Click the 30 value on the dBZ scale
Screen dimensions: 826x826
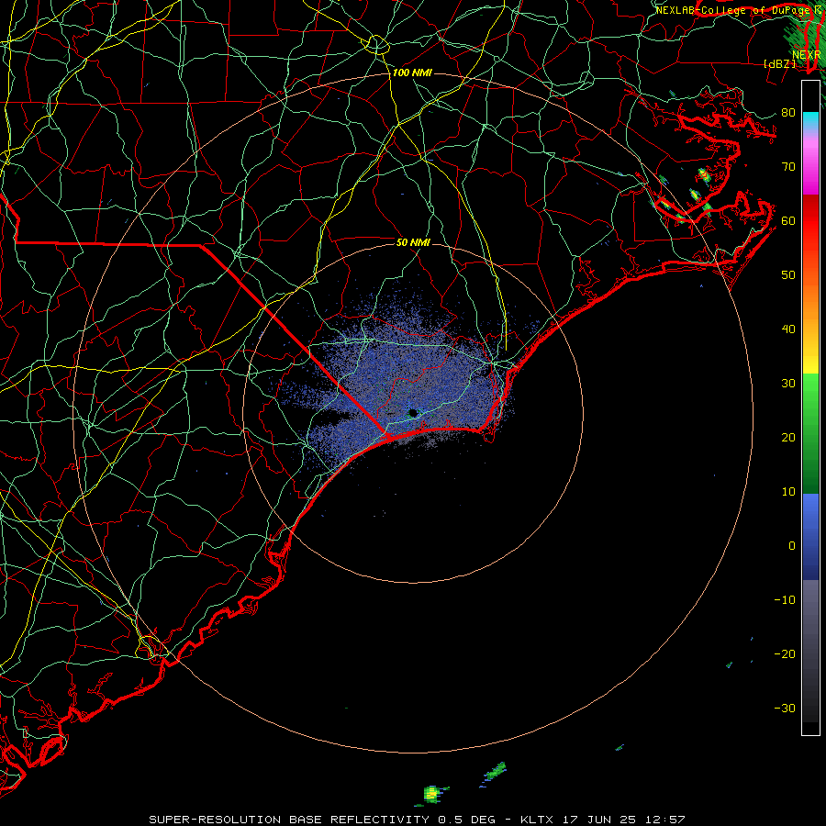[x=788, y=384]
